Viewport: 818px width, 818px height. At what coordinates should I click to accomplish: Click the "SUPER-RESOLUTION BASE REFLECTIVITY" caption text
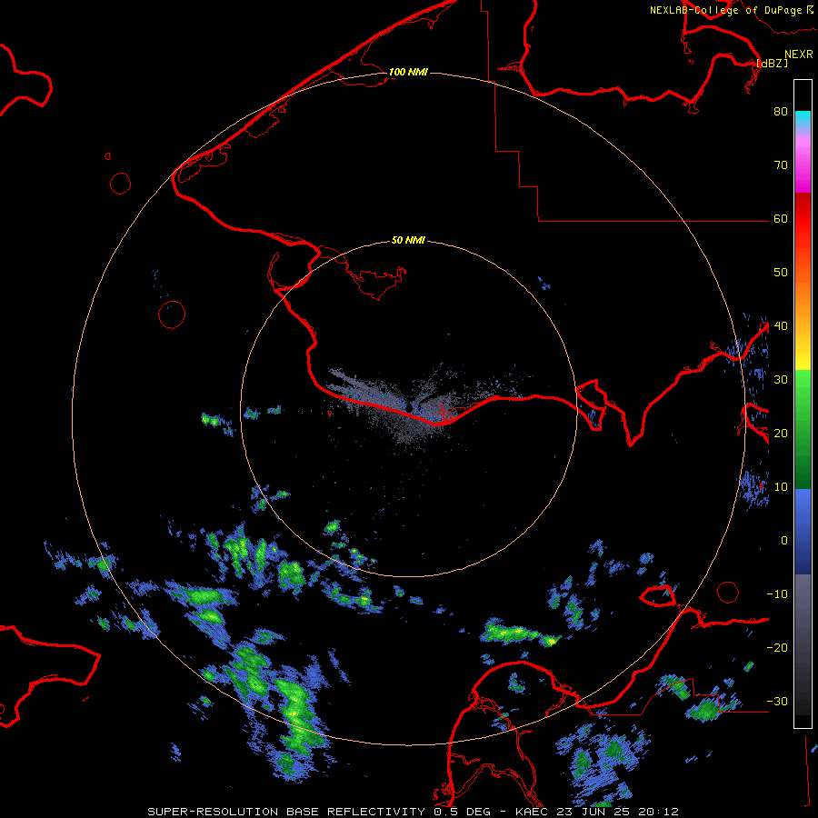(286, 812)
